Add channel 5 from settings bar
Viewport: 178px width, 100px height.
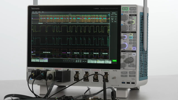pyautogui.click(x=68, y=61)
